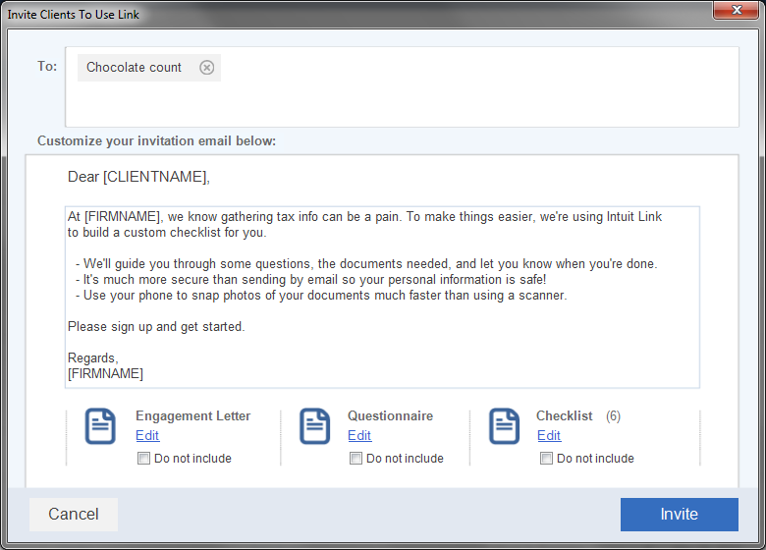The image size is (766, 550).
Task: Click the Engagement Letter document icon
Action: point(100,426)
